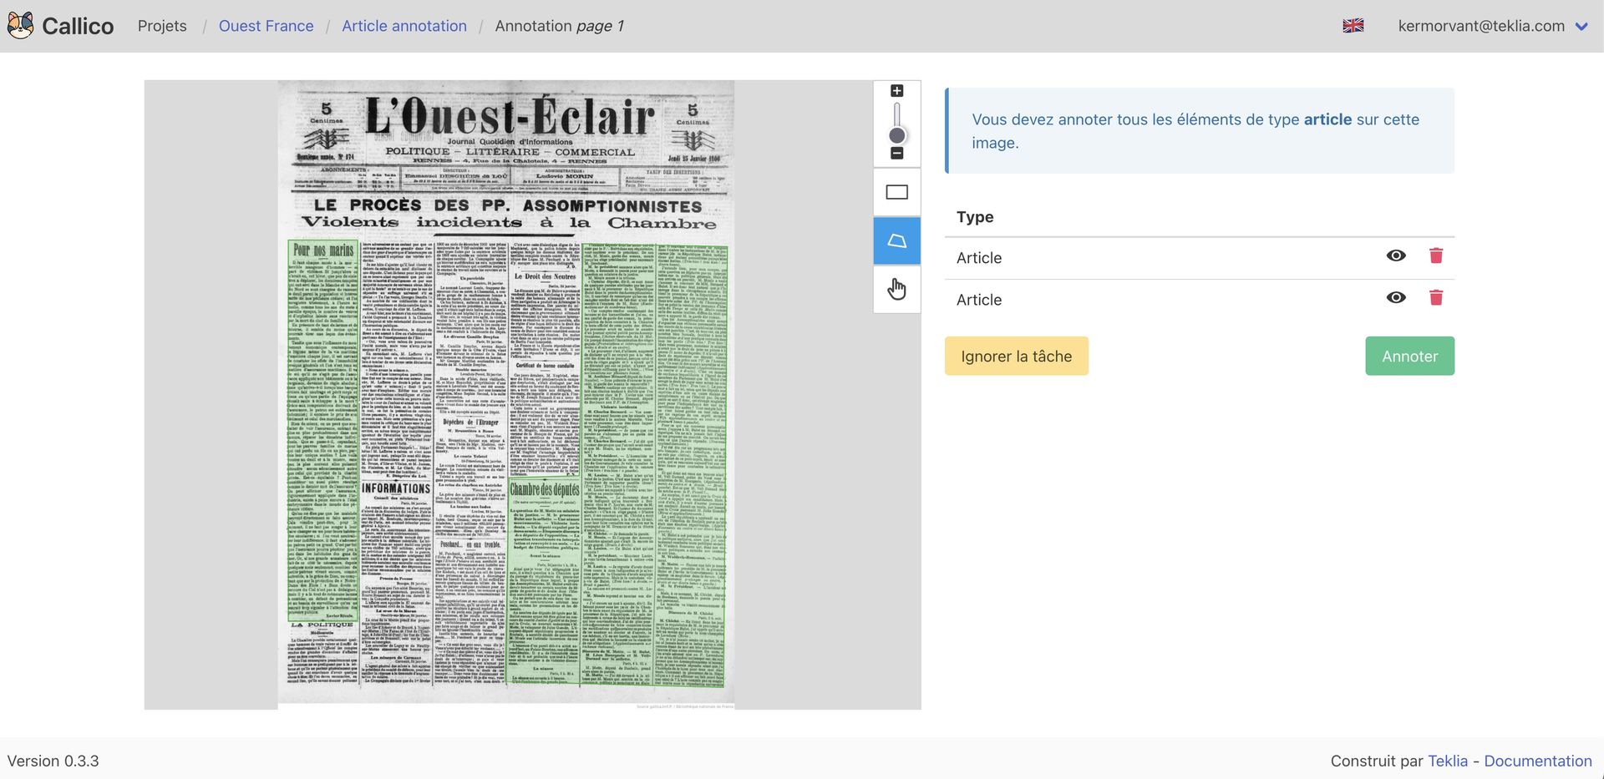Click the zoom in plus icon
Screen dimensions: 1604x779
[x=896, y=91]
